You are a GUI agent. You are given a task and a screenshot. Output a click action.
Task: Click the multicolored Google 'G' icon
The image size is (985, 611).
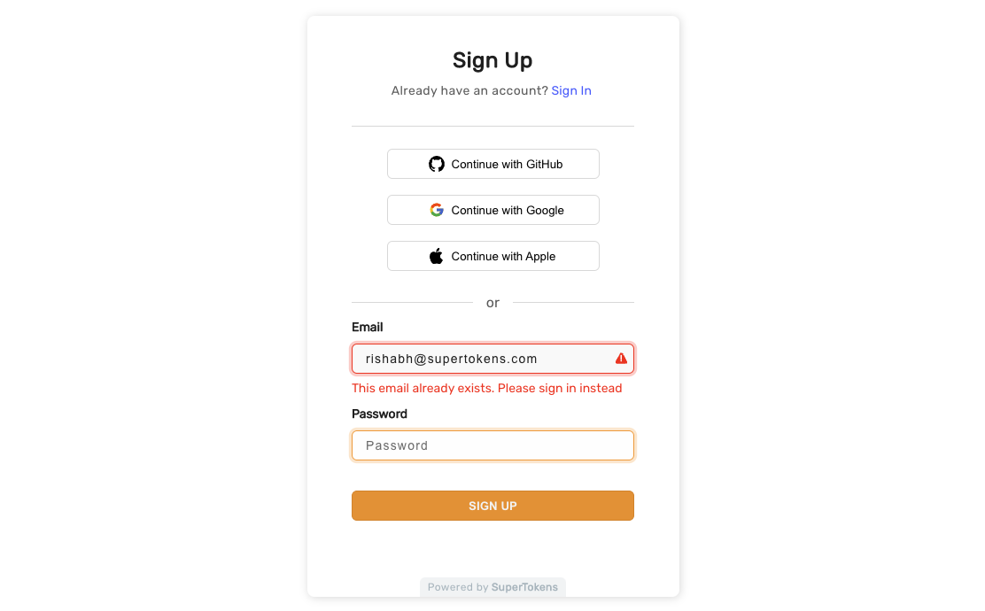[436, 210]
